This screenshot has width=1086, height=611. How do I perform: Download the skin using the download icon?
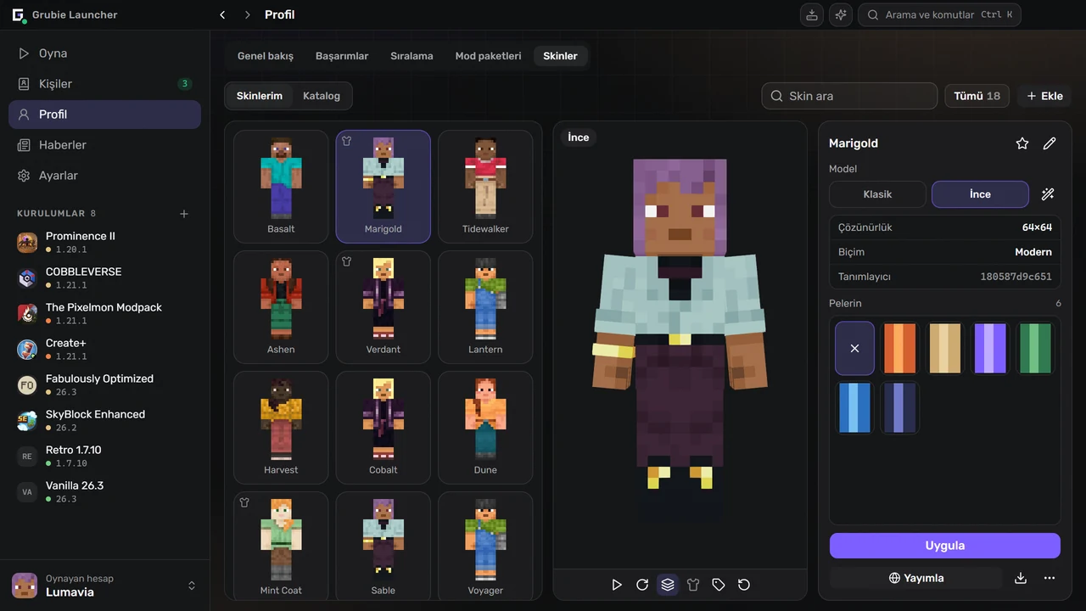tap(1021, 578)
